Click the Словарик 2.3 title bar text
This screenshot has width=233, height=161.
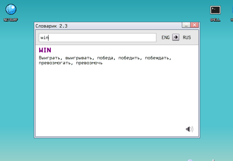(51, 26)
